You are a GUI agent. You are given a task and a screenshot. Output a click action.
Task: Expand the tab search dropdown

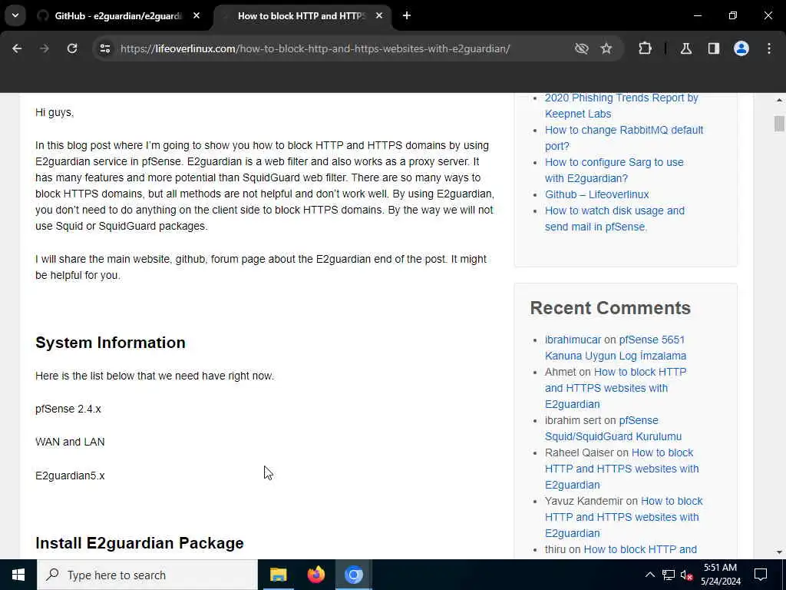point(15,15)
